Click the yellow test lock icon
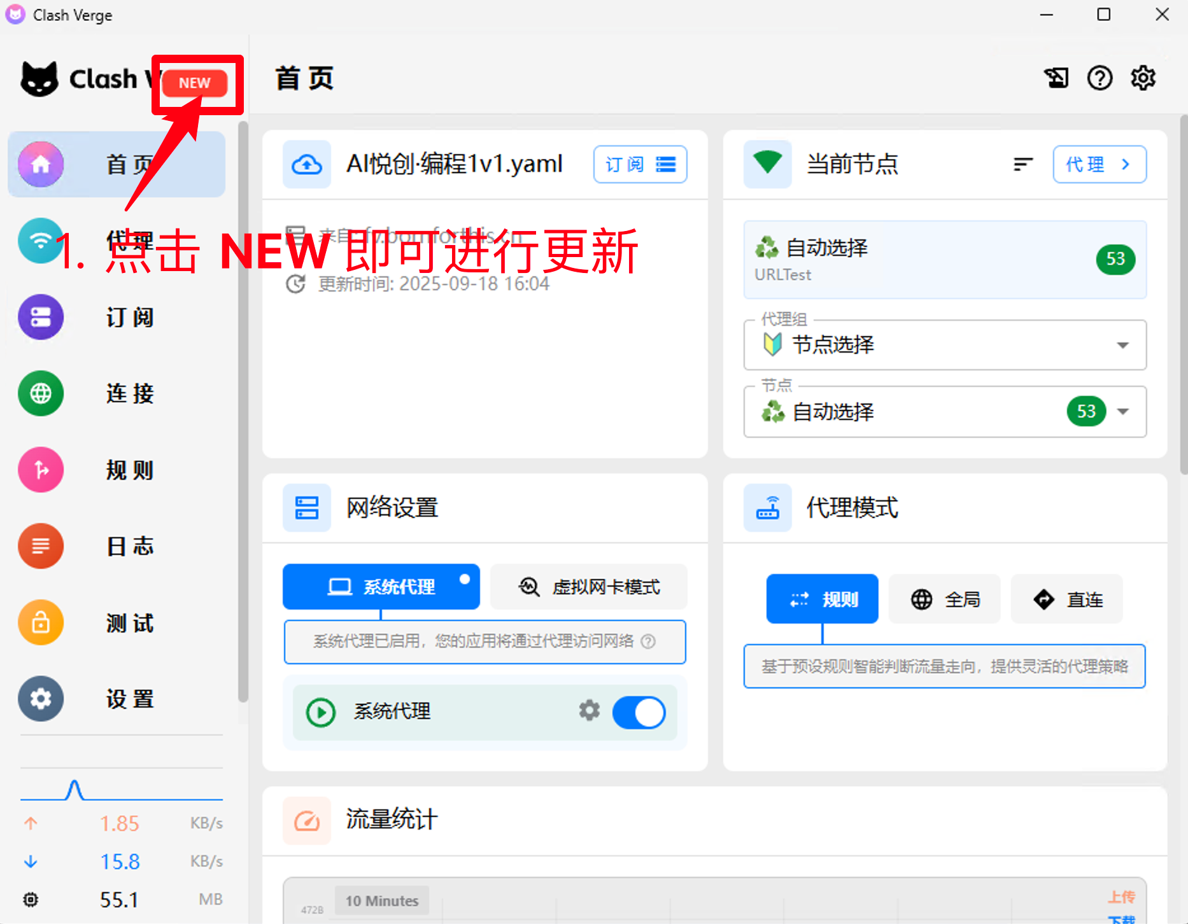This screenshot has width=1188, height=924. pos(41,622)
